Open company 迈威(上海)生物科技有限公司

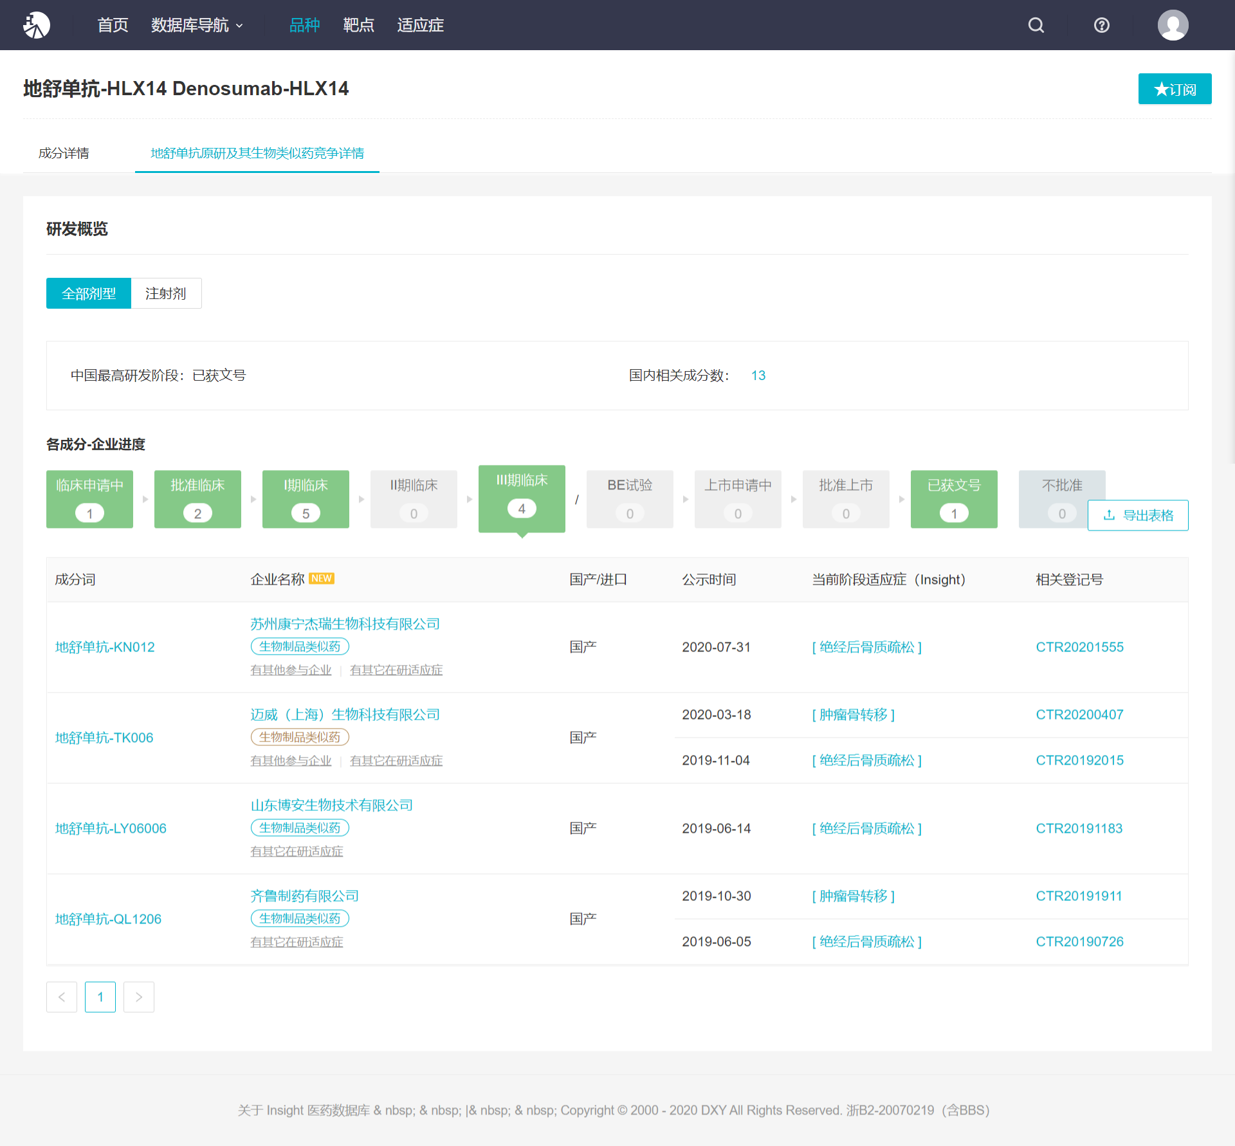coord(345,714)
